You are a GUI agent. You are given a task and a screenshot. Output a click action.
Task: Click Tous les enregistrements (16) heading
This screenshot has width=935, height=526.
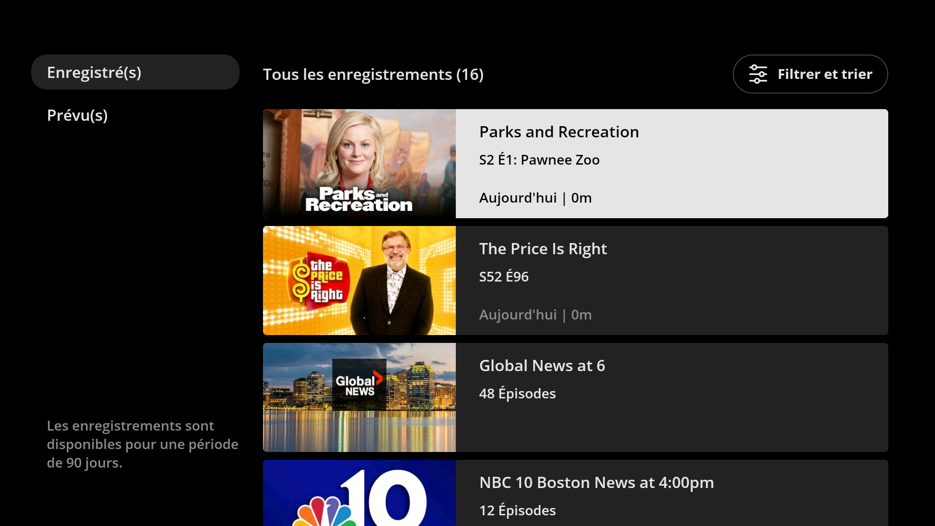click(x=373, y=75)
